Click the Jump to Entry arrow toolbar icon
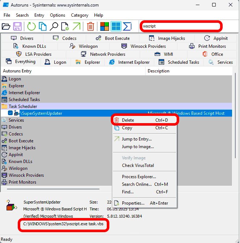The height and width of the screenshot is (243, 240). [76, 26]
